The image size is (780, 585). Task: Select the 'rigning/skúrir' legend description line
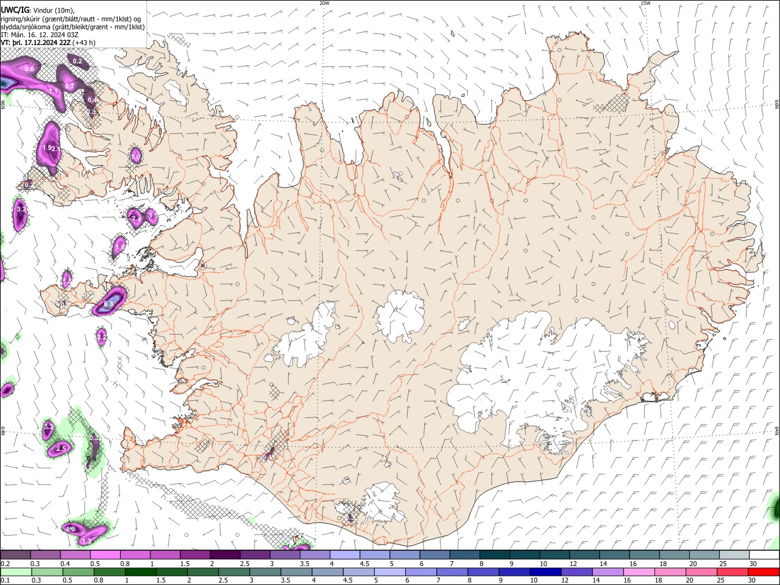pos(72,18)
